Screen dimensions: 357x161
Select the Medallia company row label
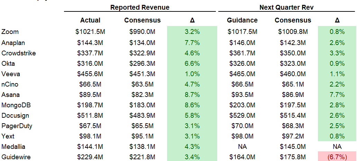pos(13,147)
